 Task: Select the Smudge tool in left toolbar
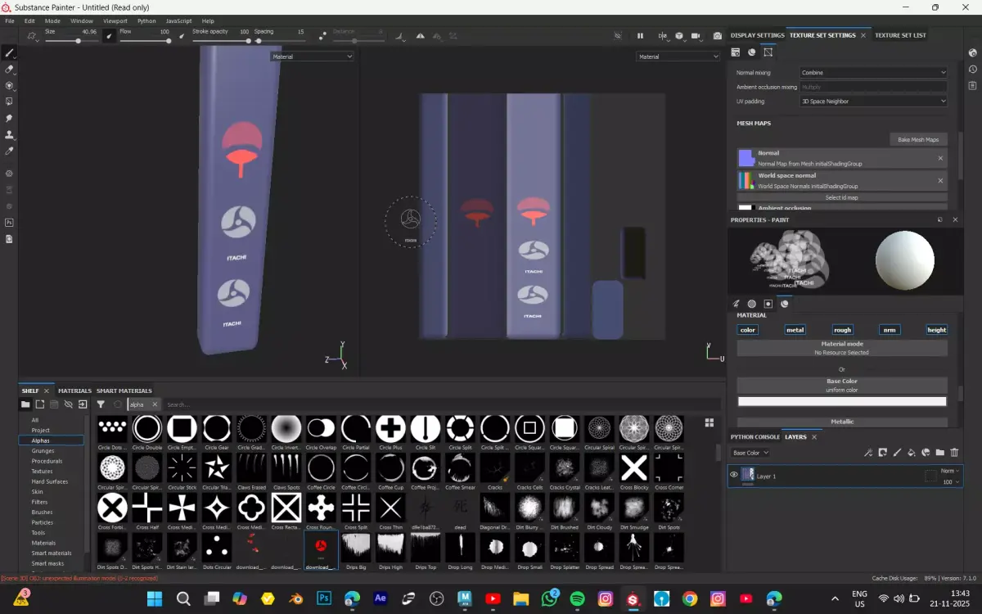click(x=10, y=118)
